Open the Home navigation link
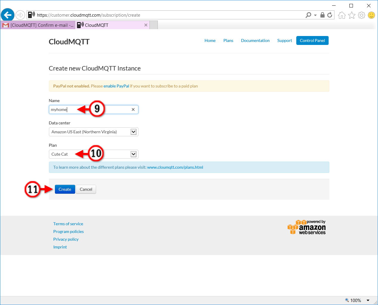The image size is (378, 305). click(210, 40)
